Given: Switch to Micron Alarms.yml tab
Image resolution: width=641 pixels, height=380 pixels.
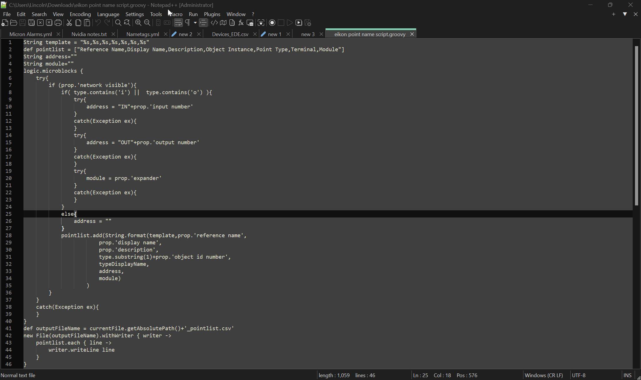Looking at the screenshot, I should 31,34.
